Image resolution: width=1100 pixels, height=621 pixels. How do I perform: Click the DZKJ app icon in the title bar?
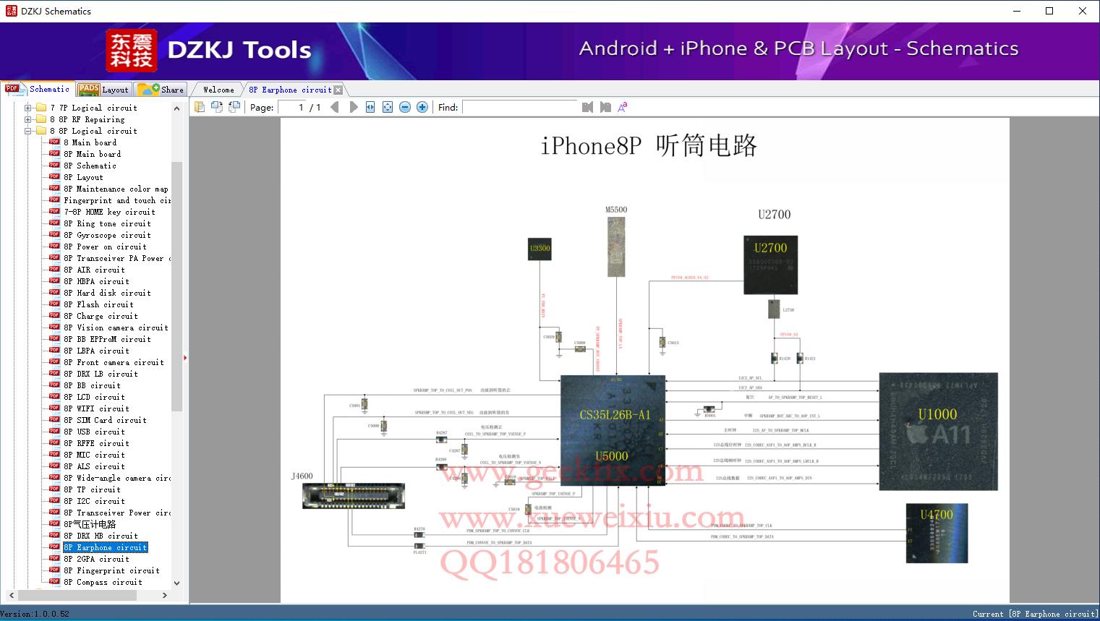pos(11,11)
